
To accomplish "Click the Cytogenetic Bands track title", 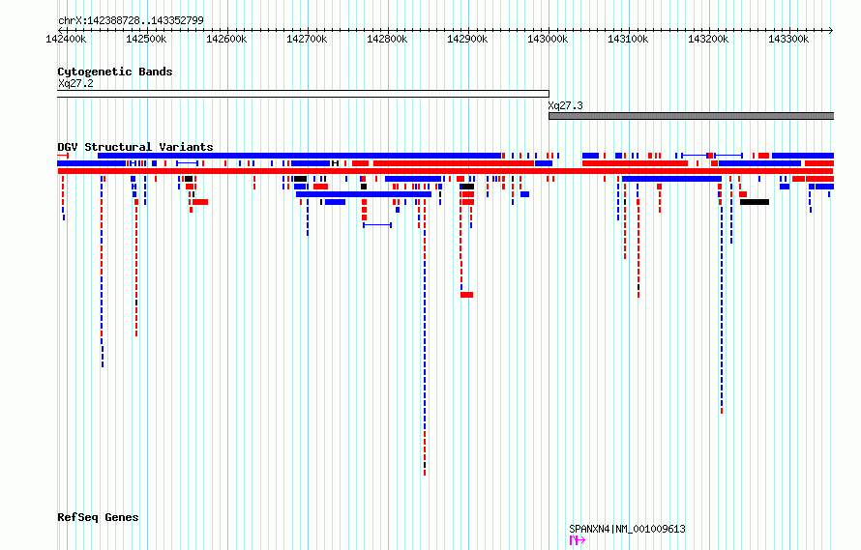I will coord(115,72).
